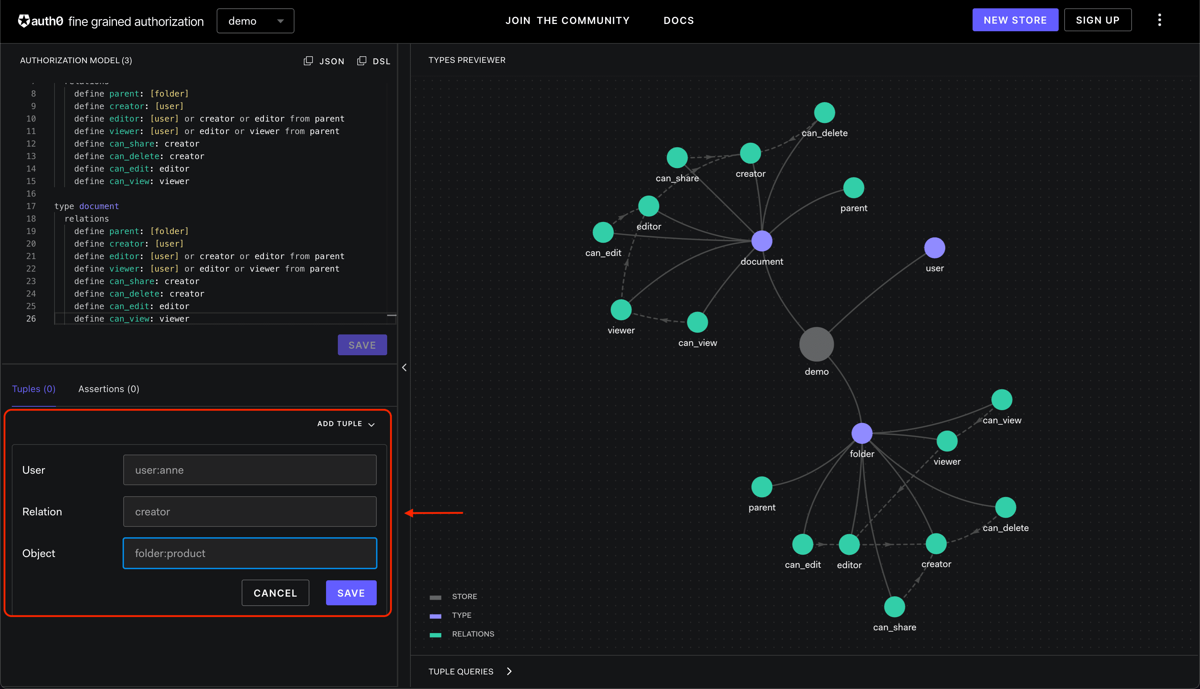Focus the User input field
Viewport: 1200px width, 689px height.
(250, 470)
